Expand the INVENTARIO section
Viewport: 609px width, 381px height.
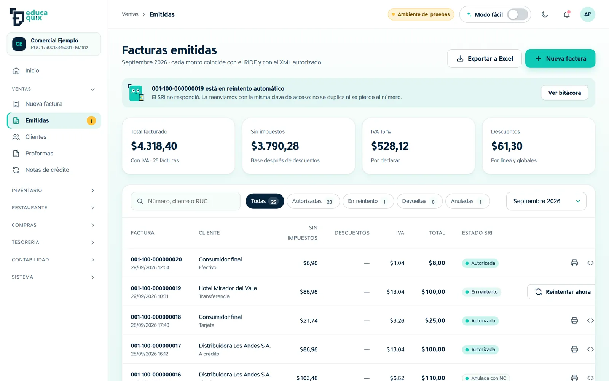54,190
